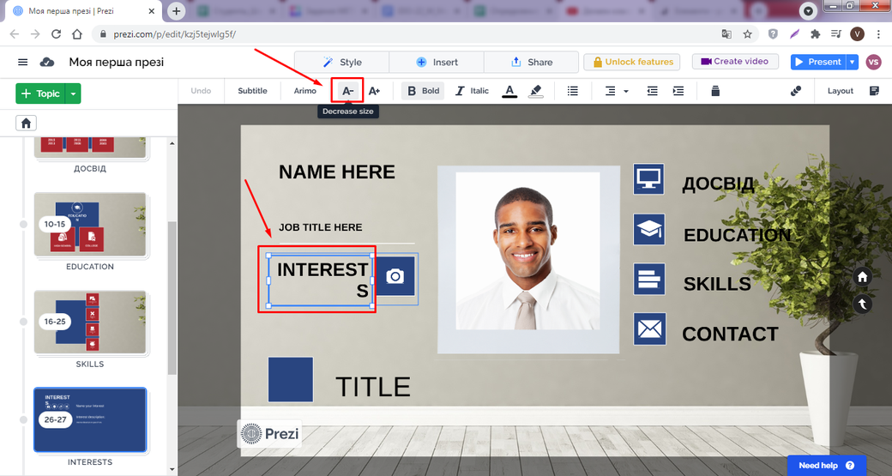Increase paragraph indent
The height and width of the screenshot is (476, 892).
point(678,90)
